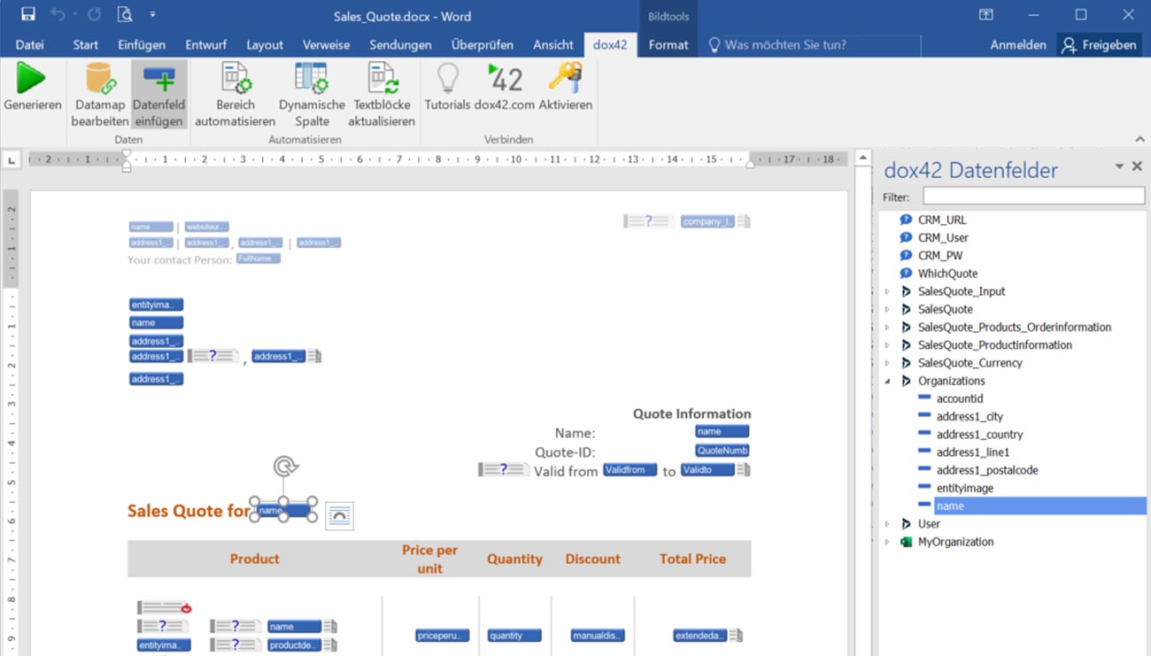Click the 'Was möchten Sie tun?' search box
This screenshot has width=1151, height=656.
[813, 44]
